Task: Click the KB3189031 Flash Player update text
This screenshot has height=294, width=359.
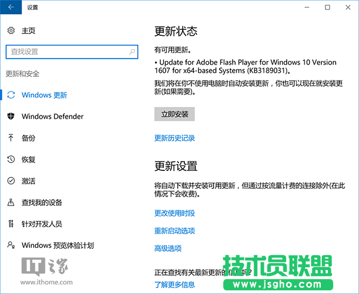Action: tap(245, 66)
